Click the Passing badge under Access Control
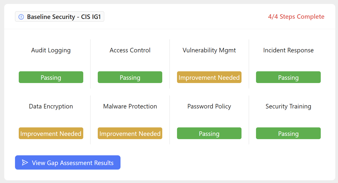 (130, 77)
